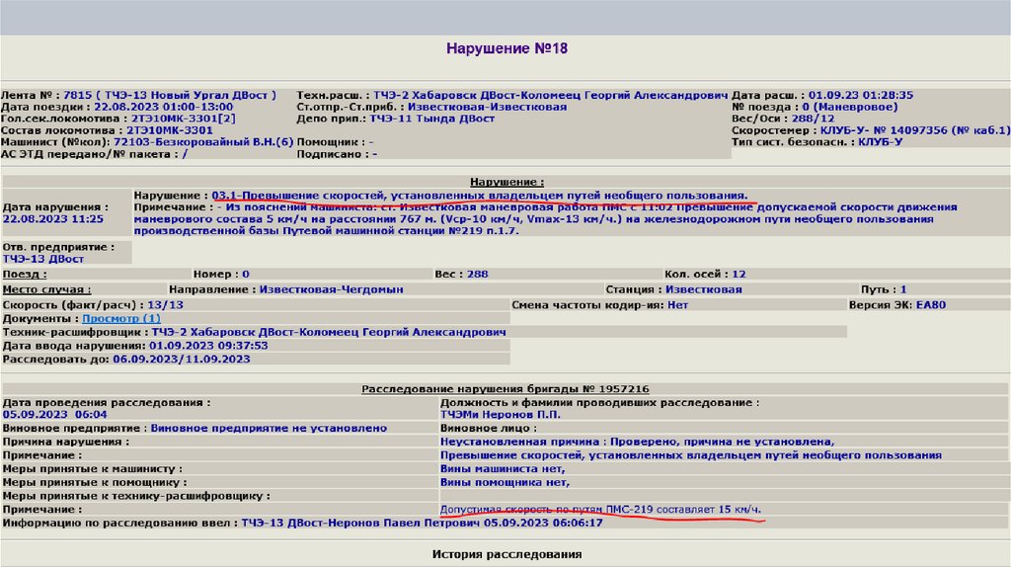Viewport: 1011px width, 567px height.
Task: Select the Расследование нарушения бригады № 1957216 header
Action: click(505, 389)
